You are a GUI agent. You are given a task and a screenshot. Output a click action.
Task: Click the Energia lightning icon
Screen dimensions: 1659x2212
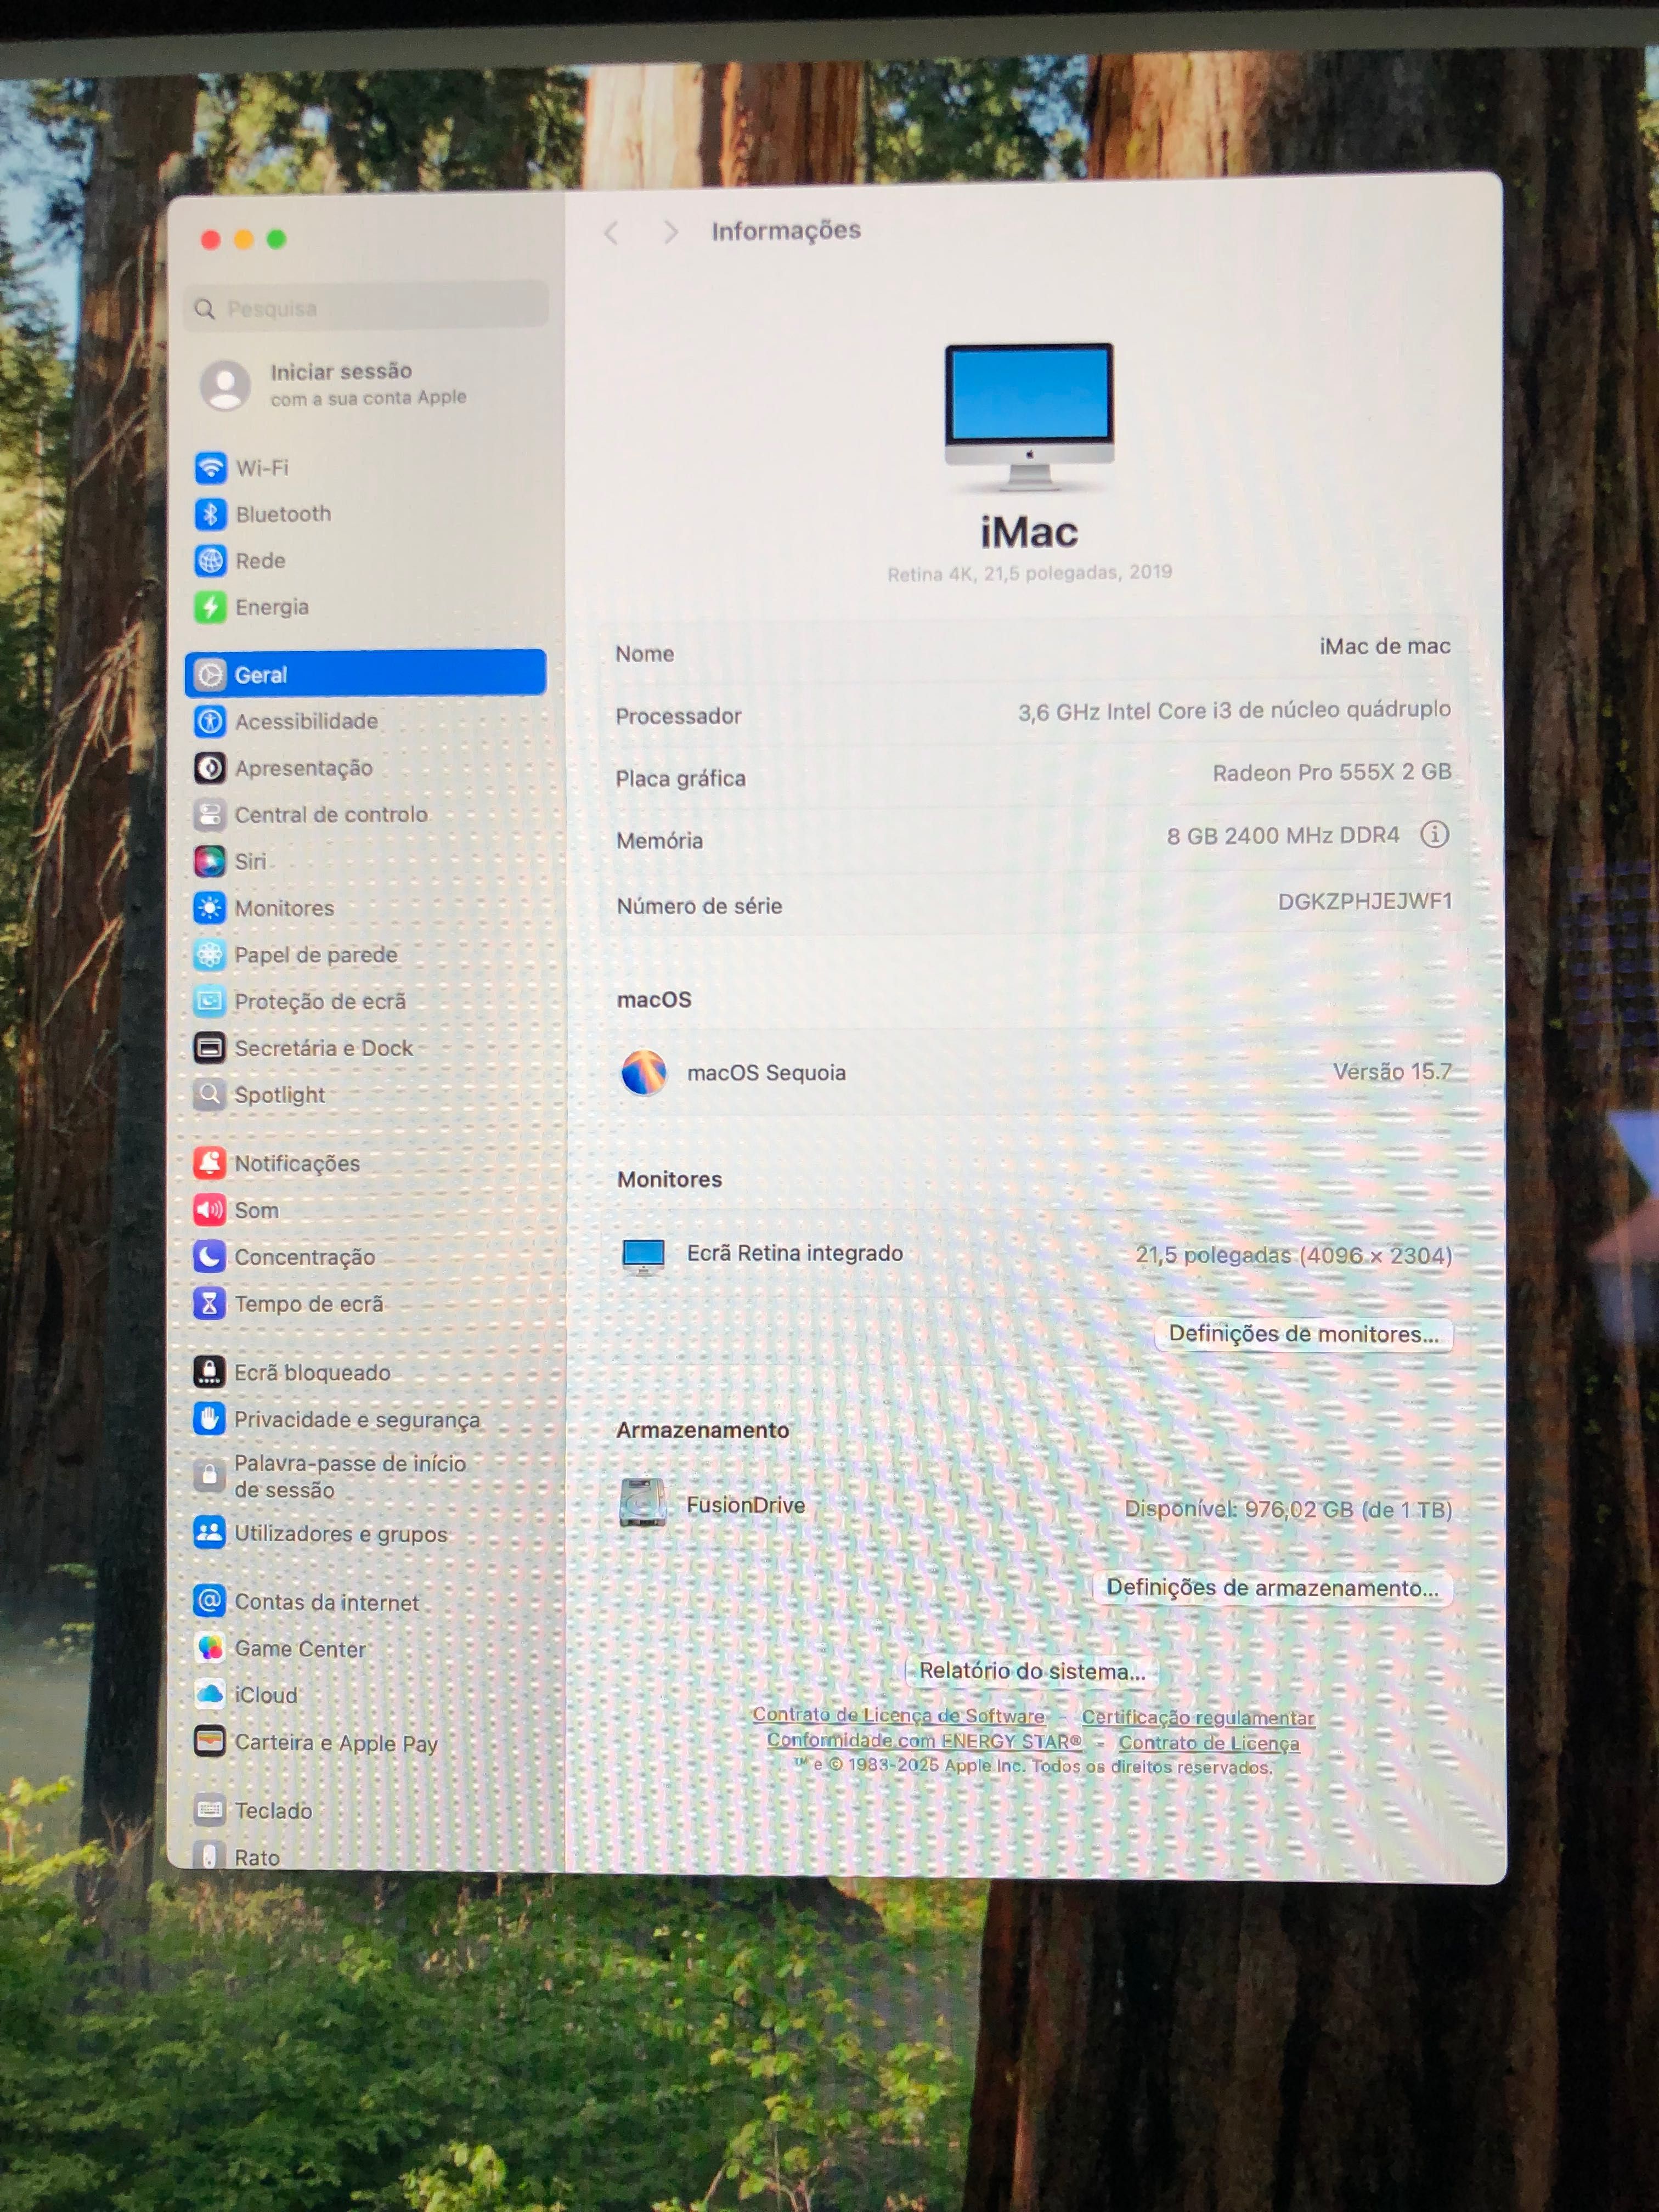[x=210, y=607]
